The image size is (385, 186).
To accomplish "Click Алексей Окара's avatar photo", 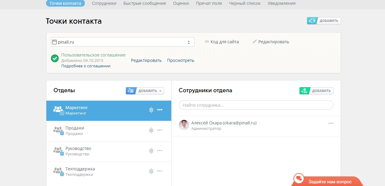I will (184, 125).
